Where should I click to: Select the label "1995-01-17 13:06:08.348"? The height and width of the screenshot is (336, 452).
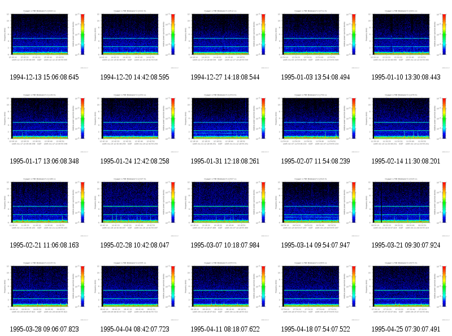[x=45, y=161]
